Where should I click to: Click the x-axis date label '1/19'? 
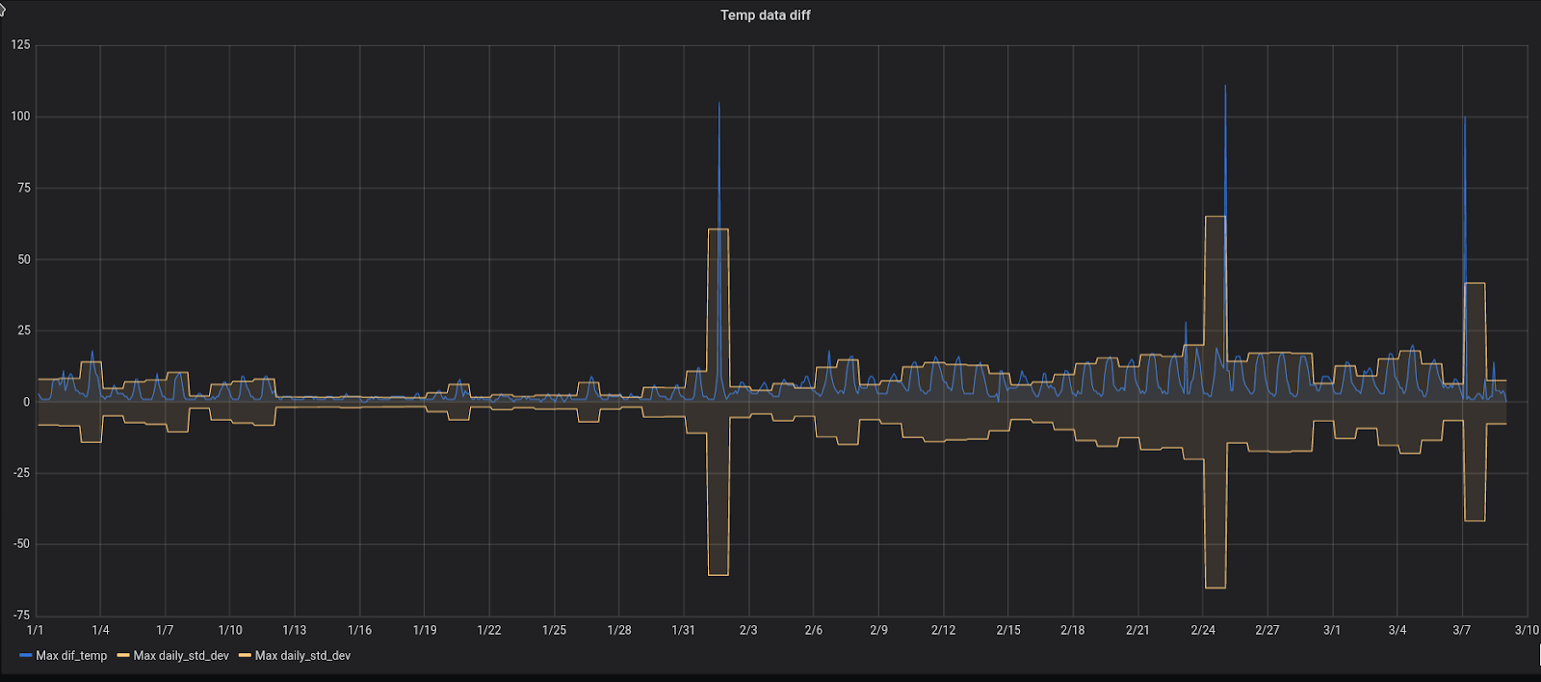point(425,630)
